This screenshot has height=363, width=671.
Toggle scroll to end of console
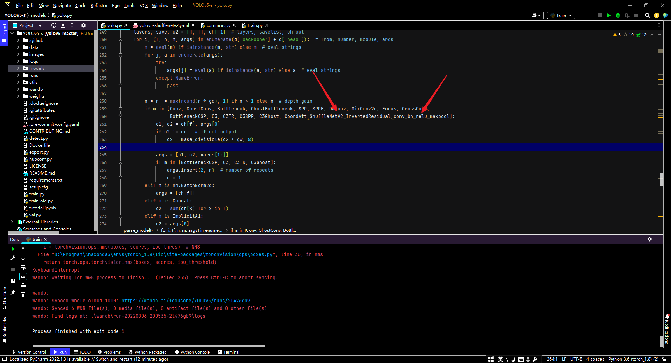coord(23,276)
